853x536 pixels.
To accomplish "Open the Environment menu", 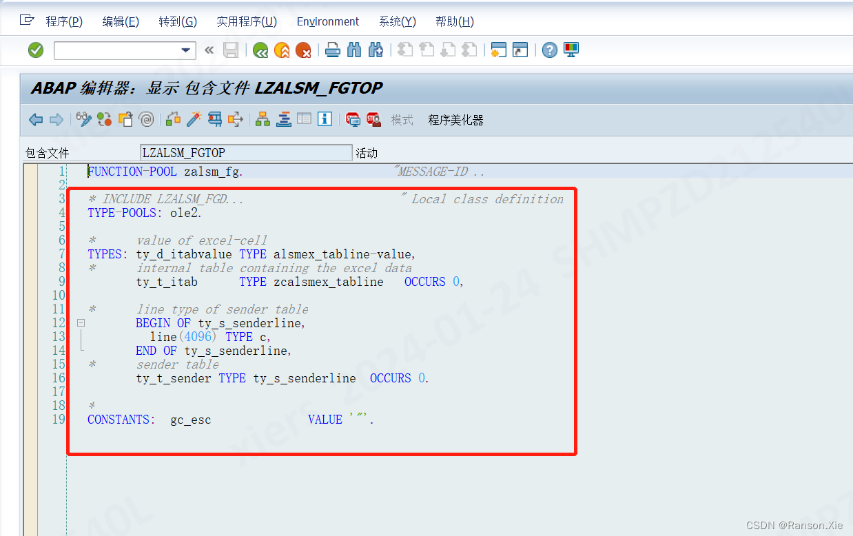I will click(x=327, y=21).
